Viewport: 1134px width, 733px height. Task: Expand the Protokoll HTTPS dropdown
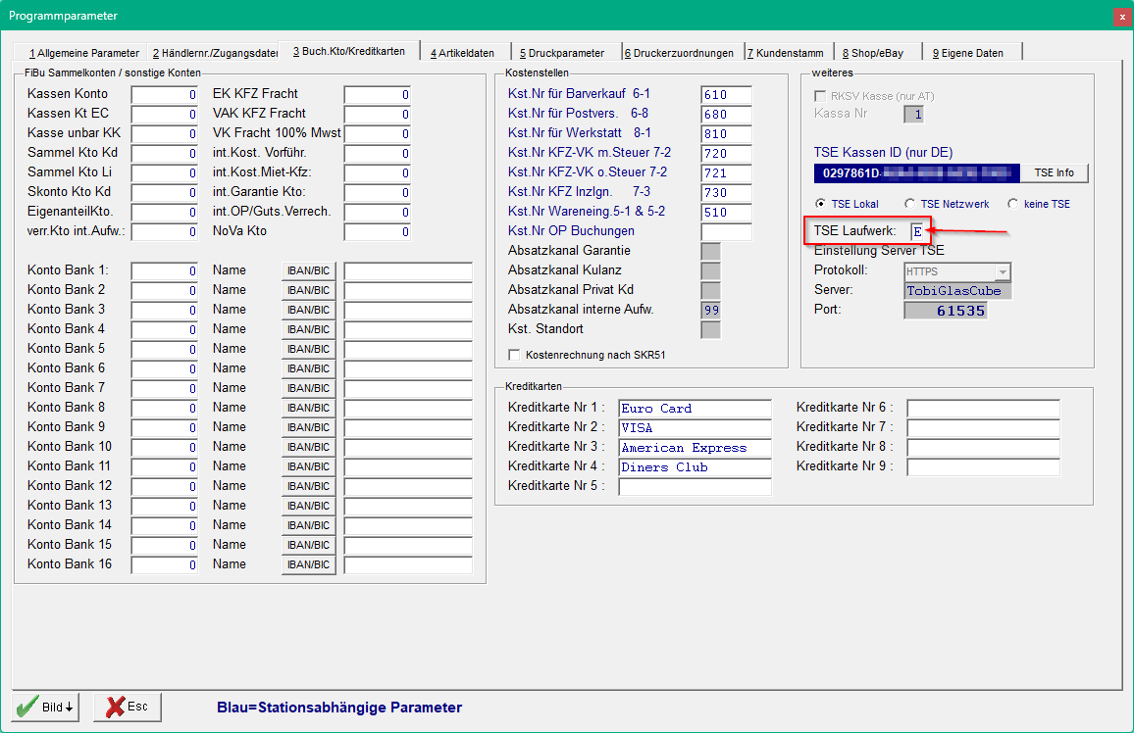[x=1003, y=272]
